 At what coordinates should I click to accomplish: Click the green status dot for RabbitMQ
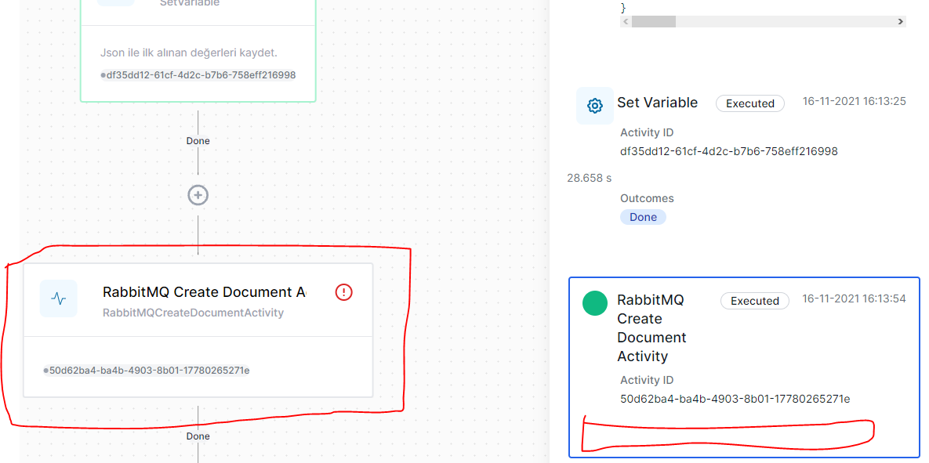click(595, 303)
